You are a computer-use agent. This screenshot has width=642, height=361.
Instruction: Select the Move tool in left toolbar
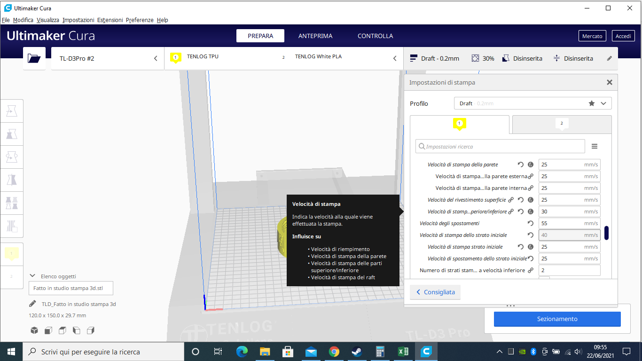(11, 111)
